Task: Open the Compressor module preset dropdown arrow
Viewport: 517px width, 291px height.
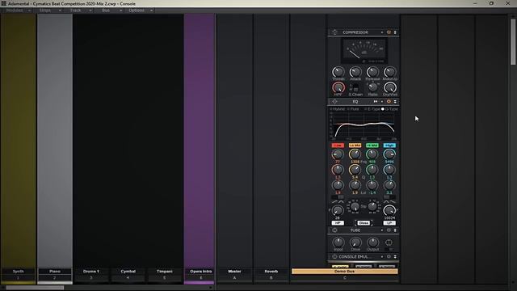Action: [382, 32]
